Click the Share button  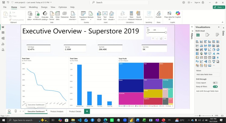[219, 7]
